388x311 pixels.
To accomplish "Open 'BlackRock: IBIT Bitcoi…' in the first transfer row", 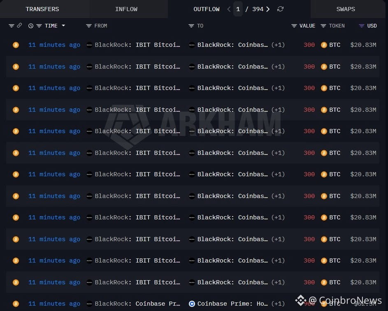I will click(137, 45).
